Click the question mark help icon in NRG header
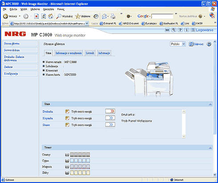This screenshot has width=218, height=183. (180, 30)
